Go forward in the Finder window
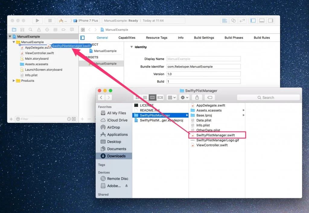The width and height of the screenshot is (309, 213). pyautogui.click(x=109, y=97)
